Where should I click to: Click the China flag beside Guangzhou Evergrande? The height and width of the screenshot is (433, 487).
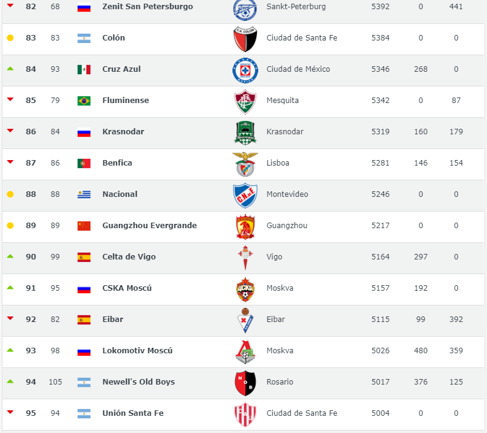point(84,226)
